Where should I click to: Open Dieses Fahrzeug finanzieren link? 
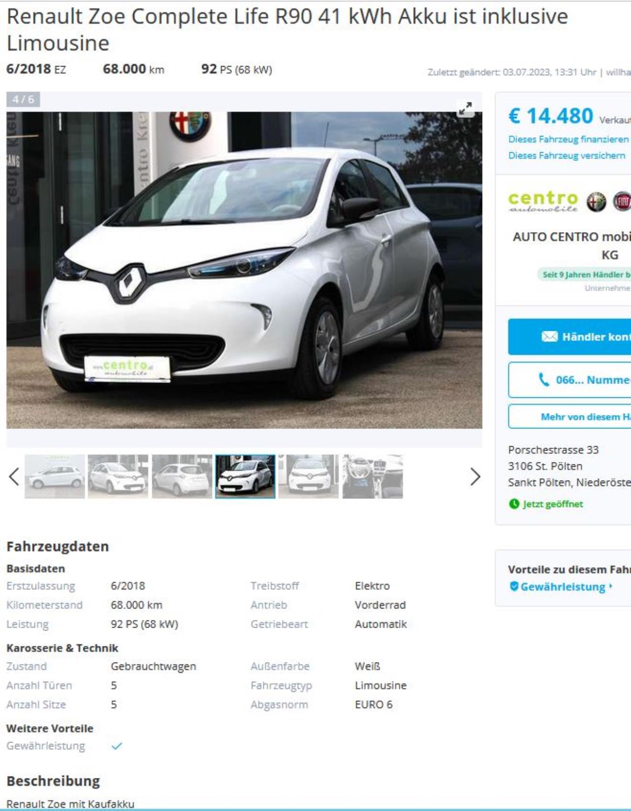pos(568,139)
